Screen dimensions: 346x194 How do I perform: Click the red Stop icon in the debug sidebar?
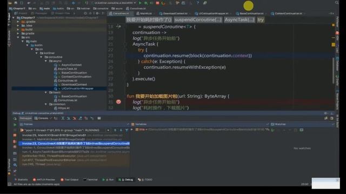pos(15,135)
